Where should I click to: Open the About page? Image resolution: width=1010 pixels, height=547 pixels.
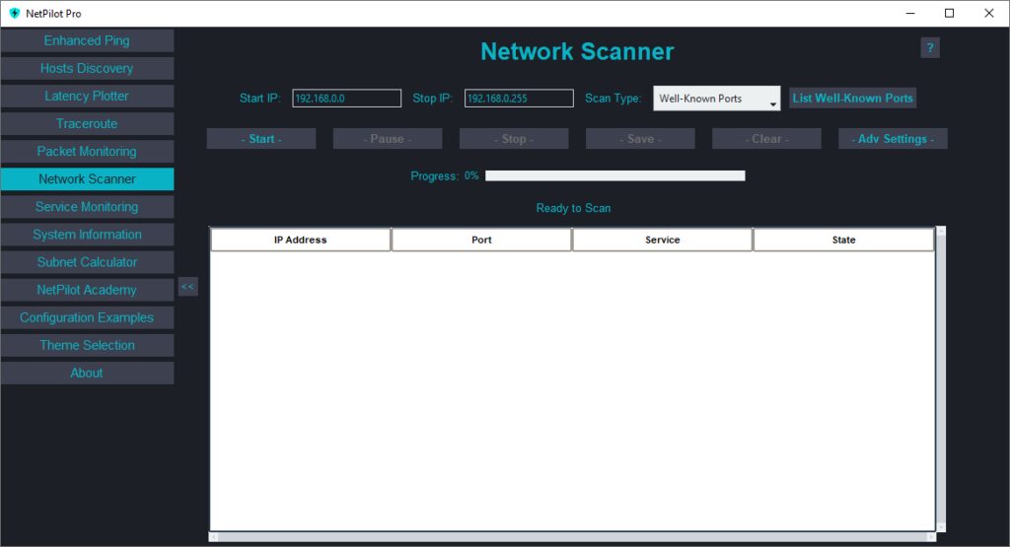(x=87, y=373)
